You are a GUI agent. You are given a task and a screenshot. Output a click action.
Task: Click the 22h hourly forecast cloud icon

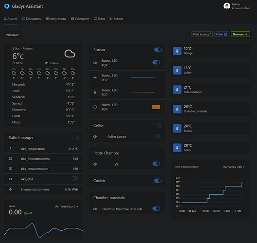pos(14,73)
